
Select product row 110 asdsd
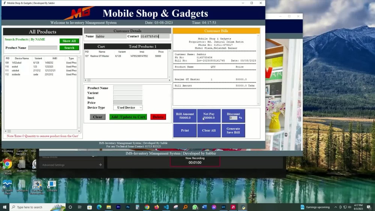pos(40,66)
